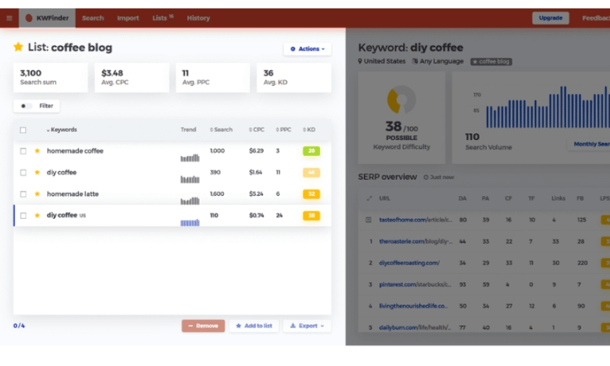Toggle the Filter switch
The height and width of the screenshot is (366, 610).
coord(26,106)
